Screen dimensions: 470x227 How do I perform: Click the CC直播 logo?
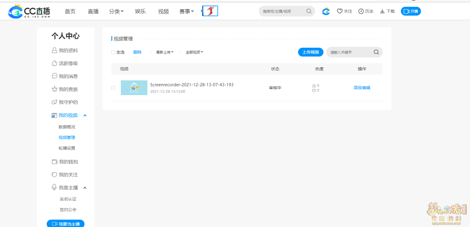[x=29, y=11]
